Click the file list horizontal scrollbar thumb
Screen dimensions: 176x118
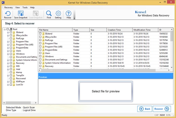98,70
